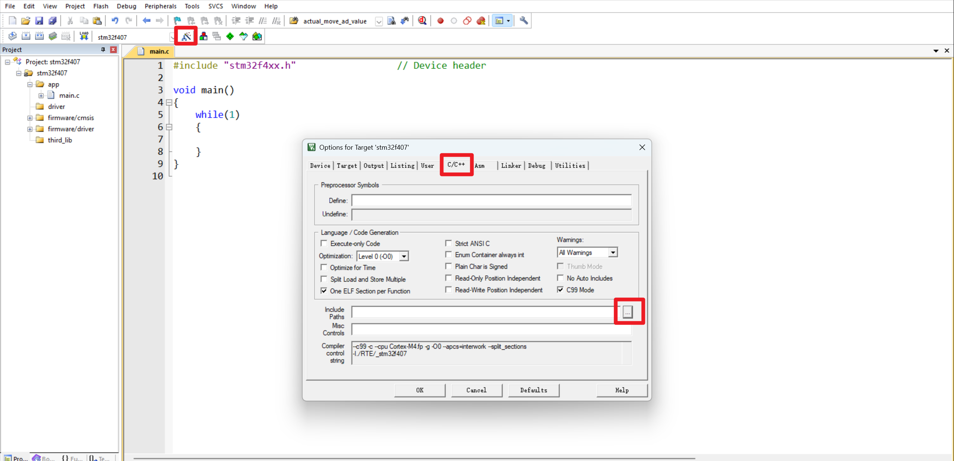Click the Define input field
The width and height of the screenshot is (954, 461).
[491, 201]
